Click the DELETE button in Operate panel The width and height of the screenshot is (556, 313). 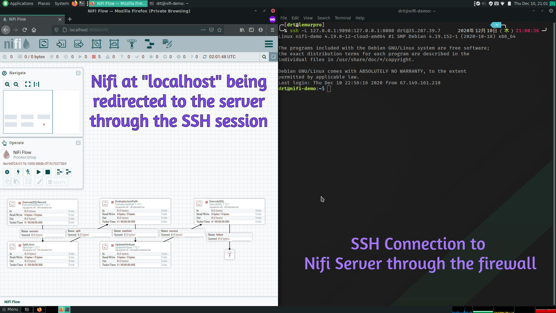(57, 182)
